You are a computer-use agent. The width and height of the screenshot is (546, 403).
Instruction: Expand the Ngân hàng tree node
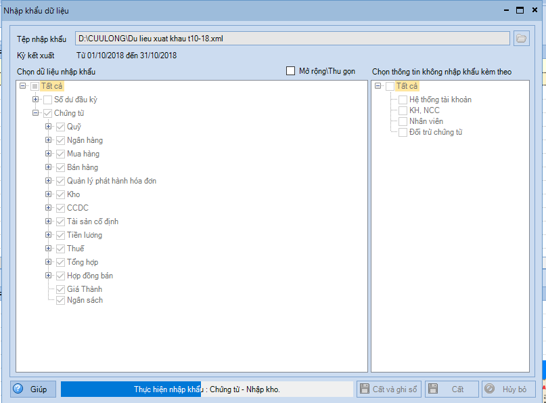click(49, 140)
